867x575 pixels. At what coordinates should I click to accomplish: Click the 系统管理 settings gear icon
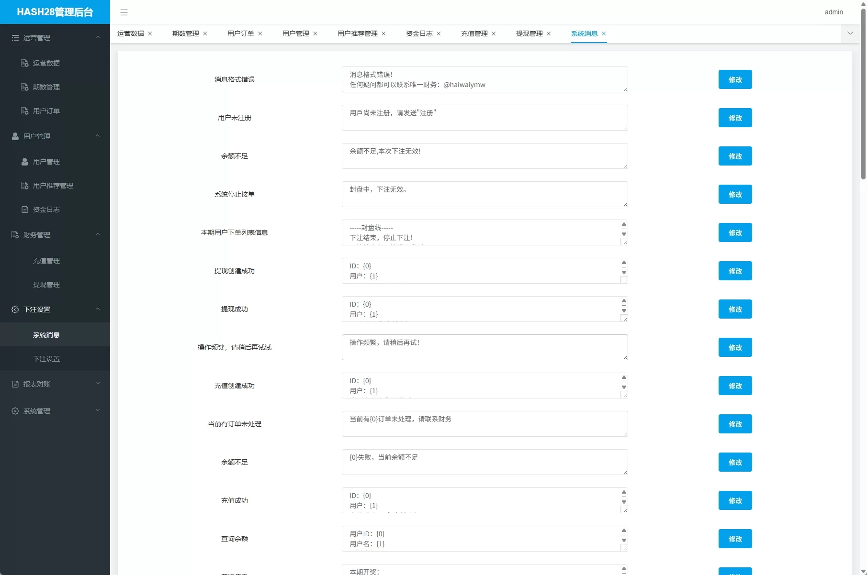[15, 410]
